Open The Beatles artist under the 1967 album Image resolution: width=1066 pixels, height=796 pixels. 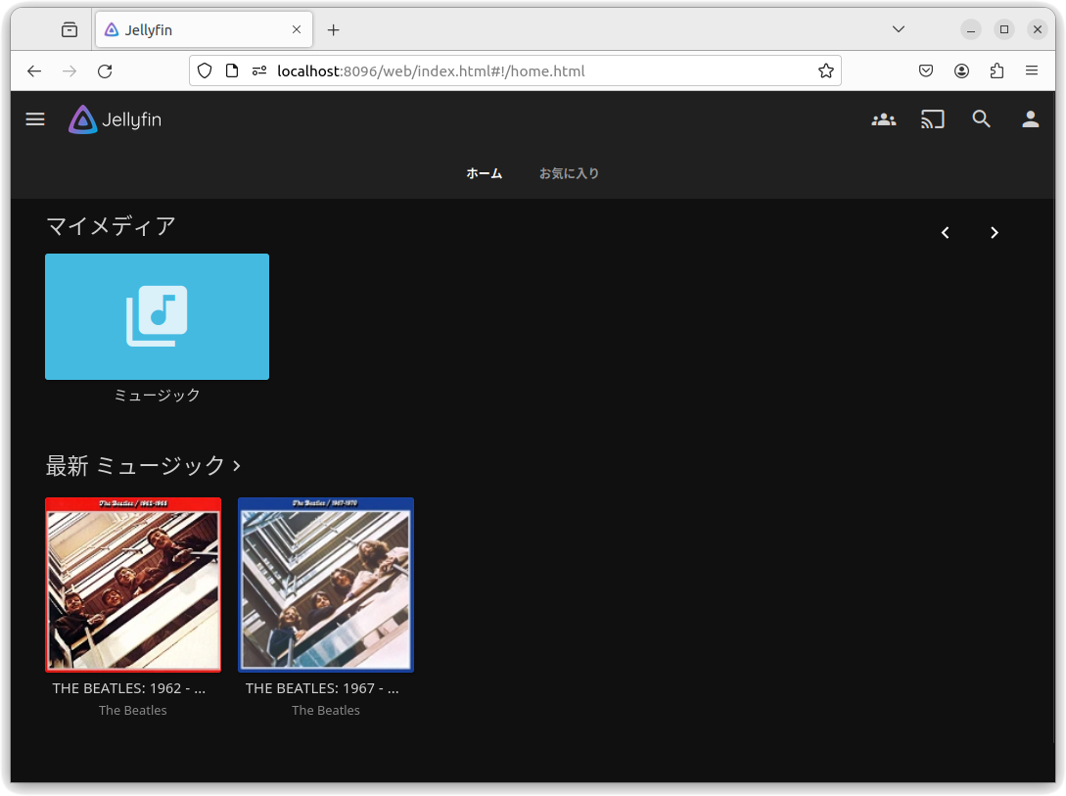click(326, 711)
